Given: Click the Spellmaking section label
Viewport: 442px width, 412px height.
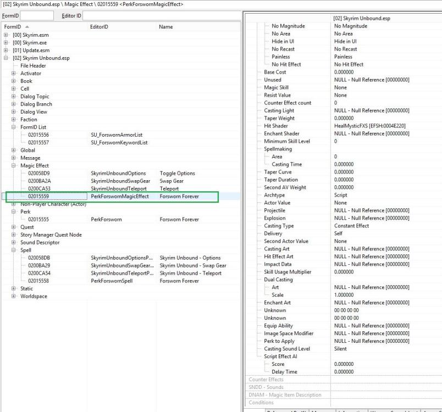Looking at the screenshot, I should [x=278, y=149].
